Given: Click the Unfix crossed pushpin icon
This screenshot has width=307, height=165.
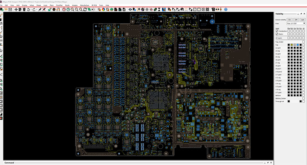Looking at the screenshot, I should (x=44, y=9).
